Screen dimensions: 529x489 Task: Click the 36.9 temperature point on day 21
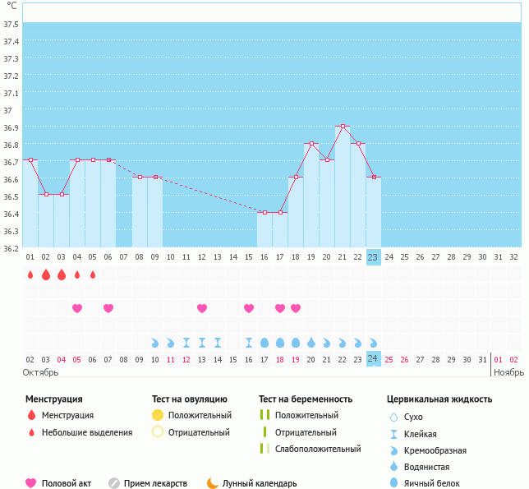(x=343, y=127)
